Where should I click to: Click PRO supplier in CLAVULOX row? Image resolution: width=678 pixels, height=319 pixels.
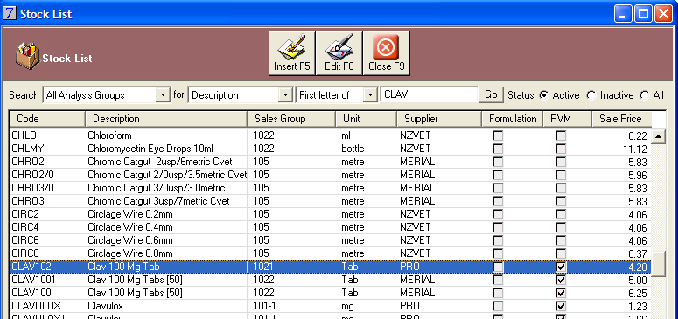(x=439, y=306)
